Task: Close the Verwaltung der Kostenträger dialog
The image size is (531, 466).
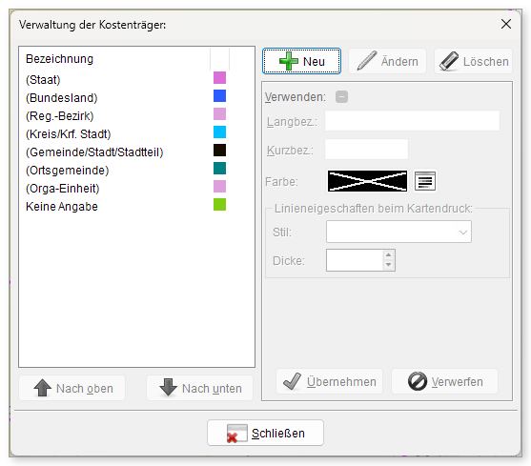Action: [x=506, y=24]
